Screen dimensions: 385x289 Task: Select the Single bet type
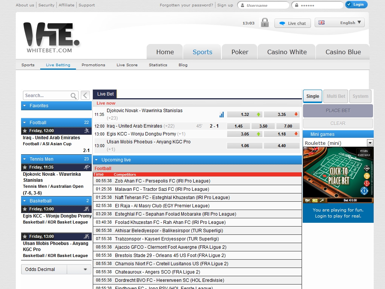click(312, 96)
